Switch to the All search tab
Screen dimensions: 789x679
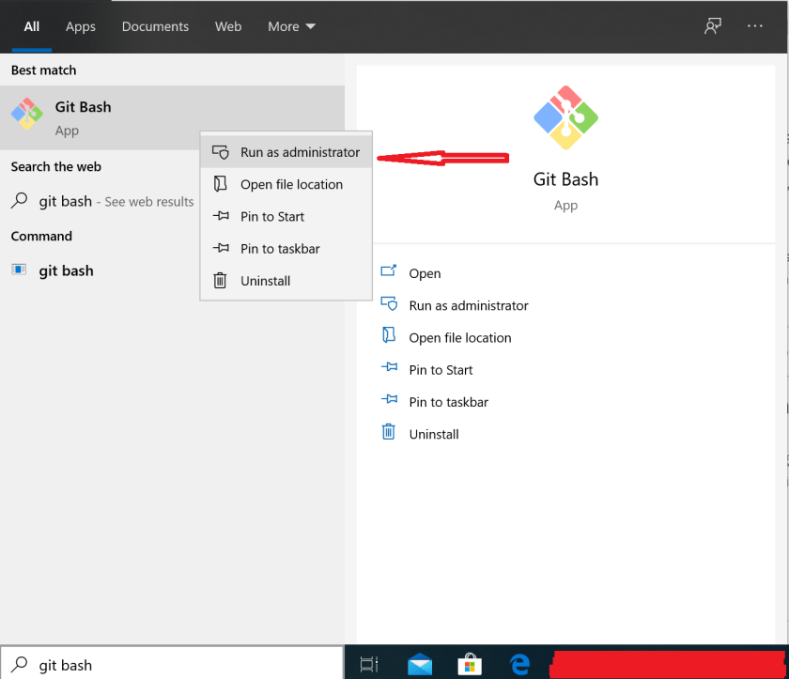click(31, 26)
